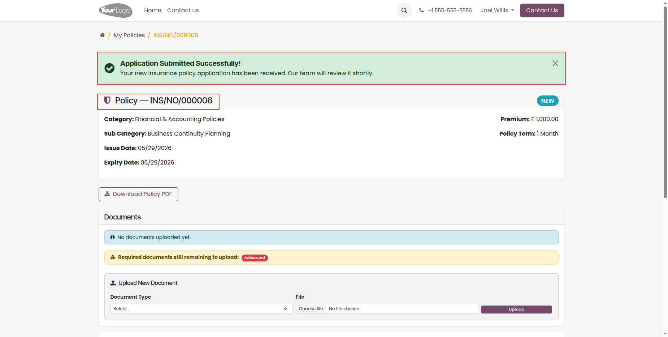The width and height of the screenshot is (668, 337).
Task: Click the YourLogo site logo
Action: click(116, 10)
